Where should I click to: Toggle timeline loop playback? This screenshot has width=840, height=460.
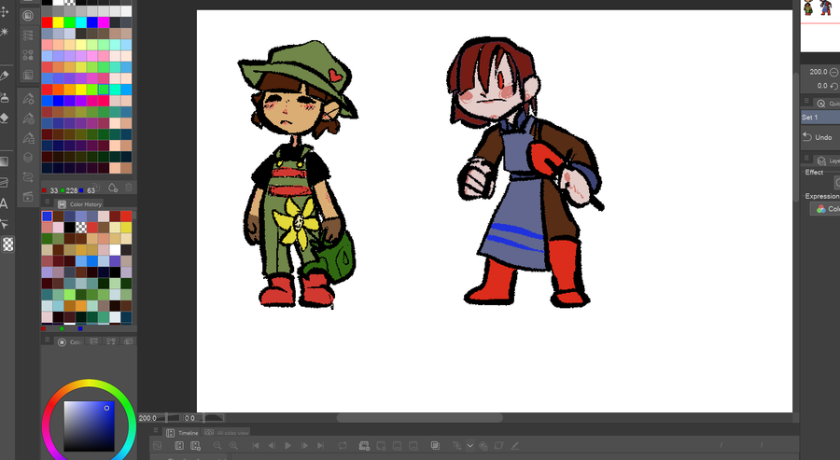(343, 446)
